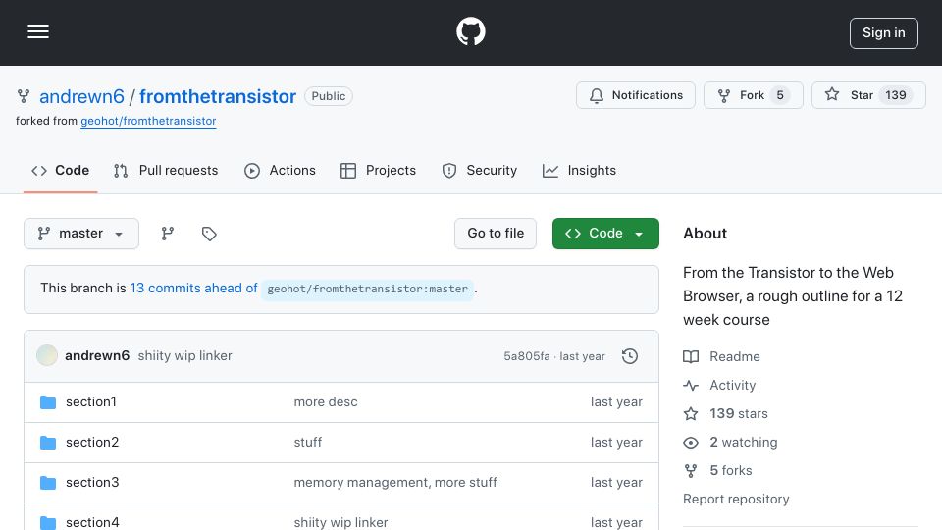Click the andrewn6 avatar in commit bar
This screenshot has width=942, height=530.
[47, 355]
